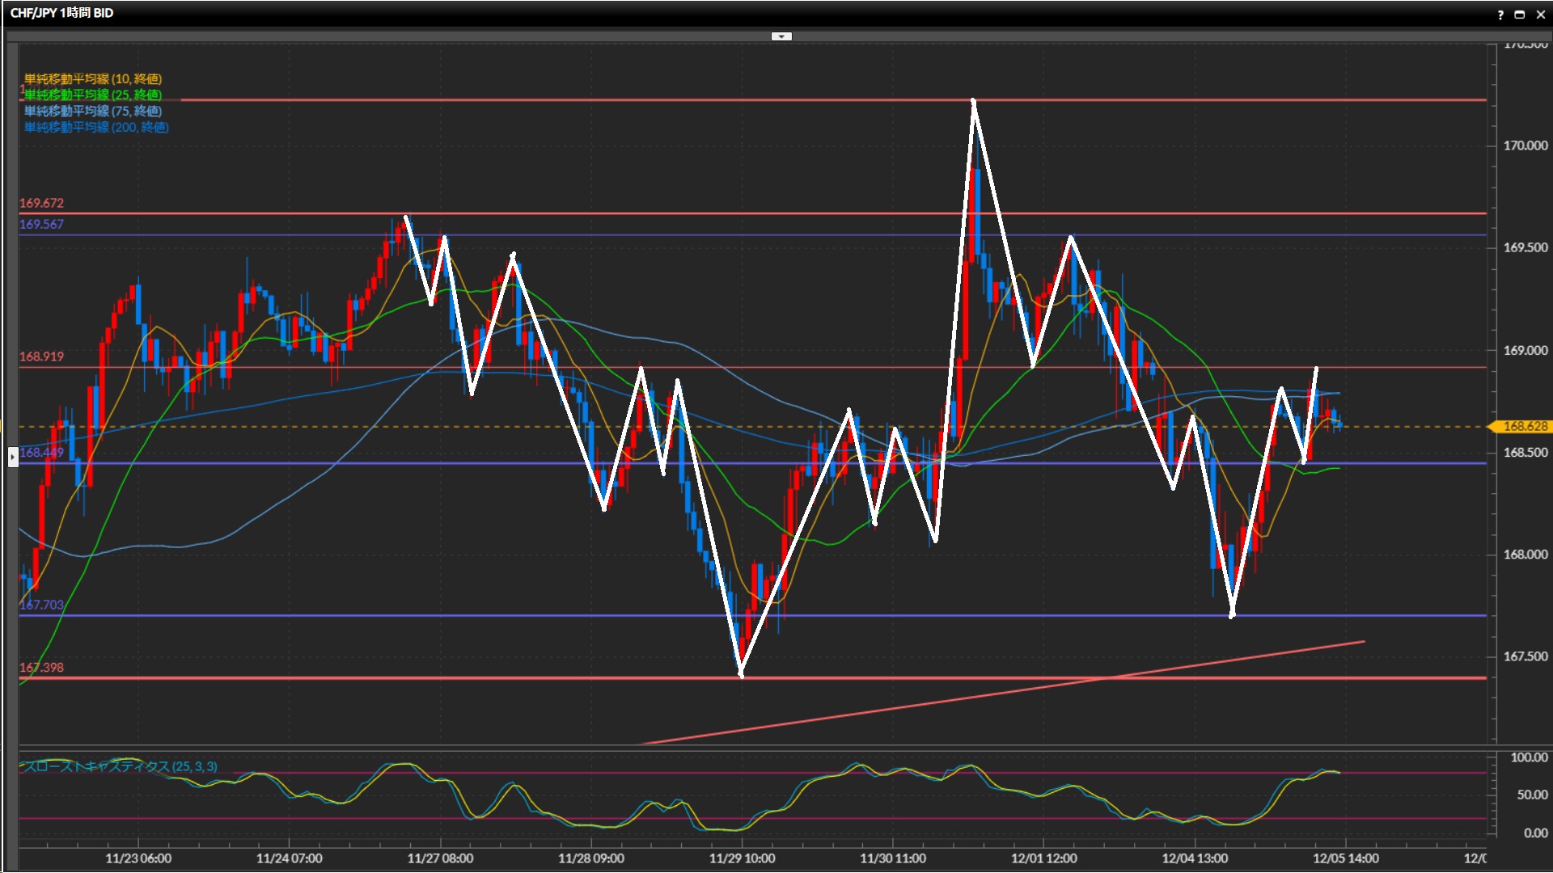This screenshot has height=873, width=1553.
Task: Select the 75-period moving average label
Action: coord(93,111)
